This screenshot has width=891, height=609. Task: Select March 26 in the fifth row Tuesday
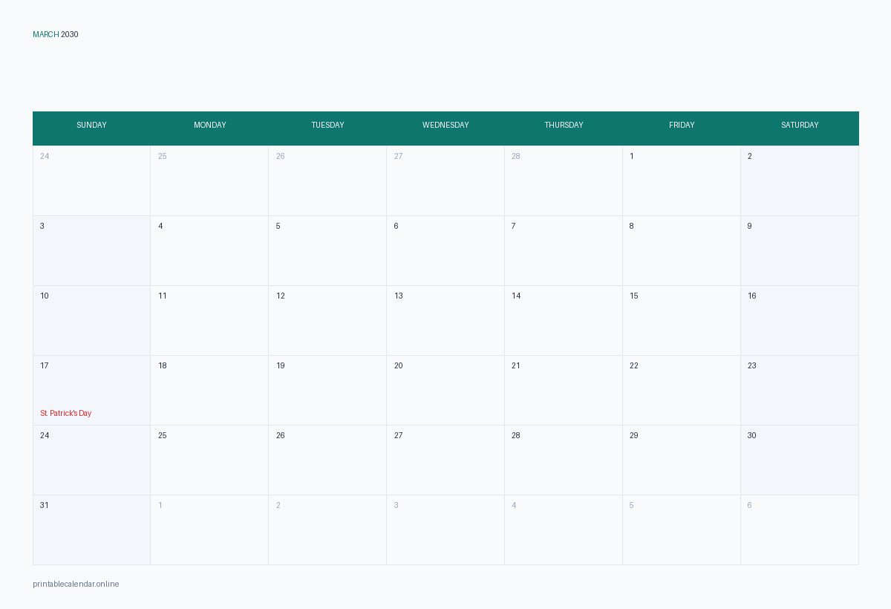click(327, 460)
